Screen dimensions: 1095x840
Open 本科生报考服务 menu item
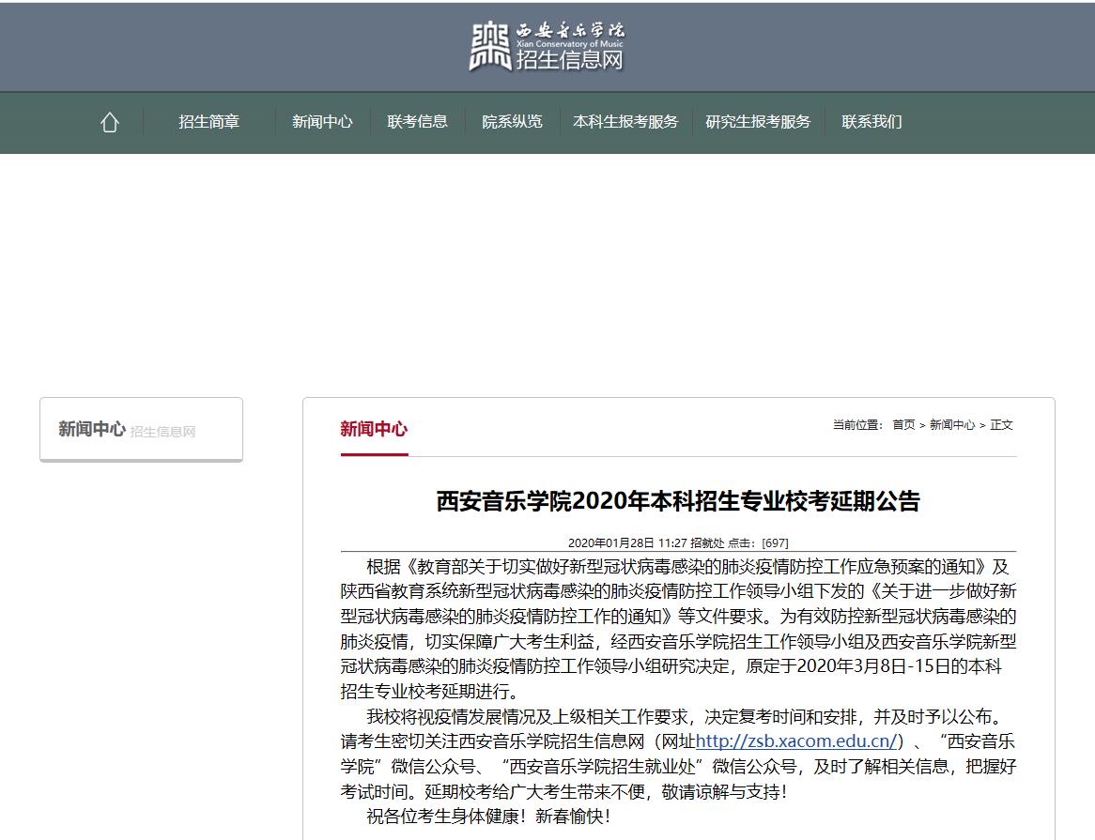click(625, 122)
